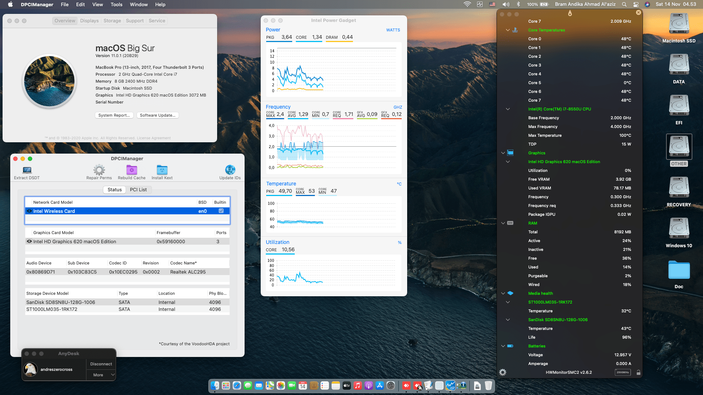
Task: Click the AnyDesk user avatar andreszerocross
Action: [30, 369]
